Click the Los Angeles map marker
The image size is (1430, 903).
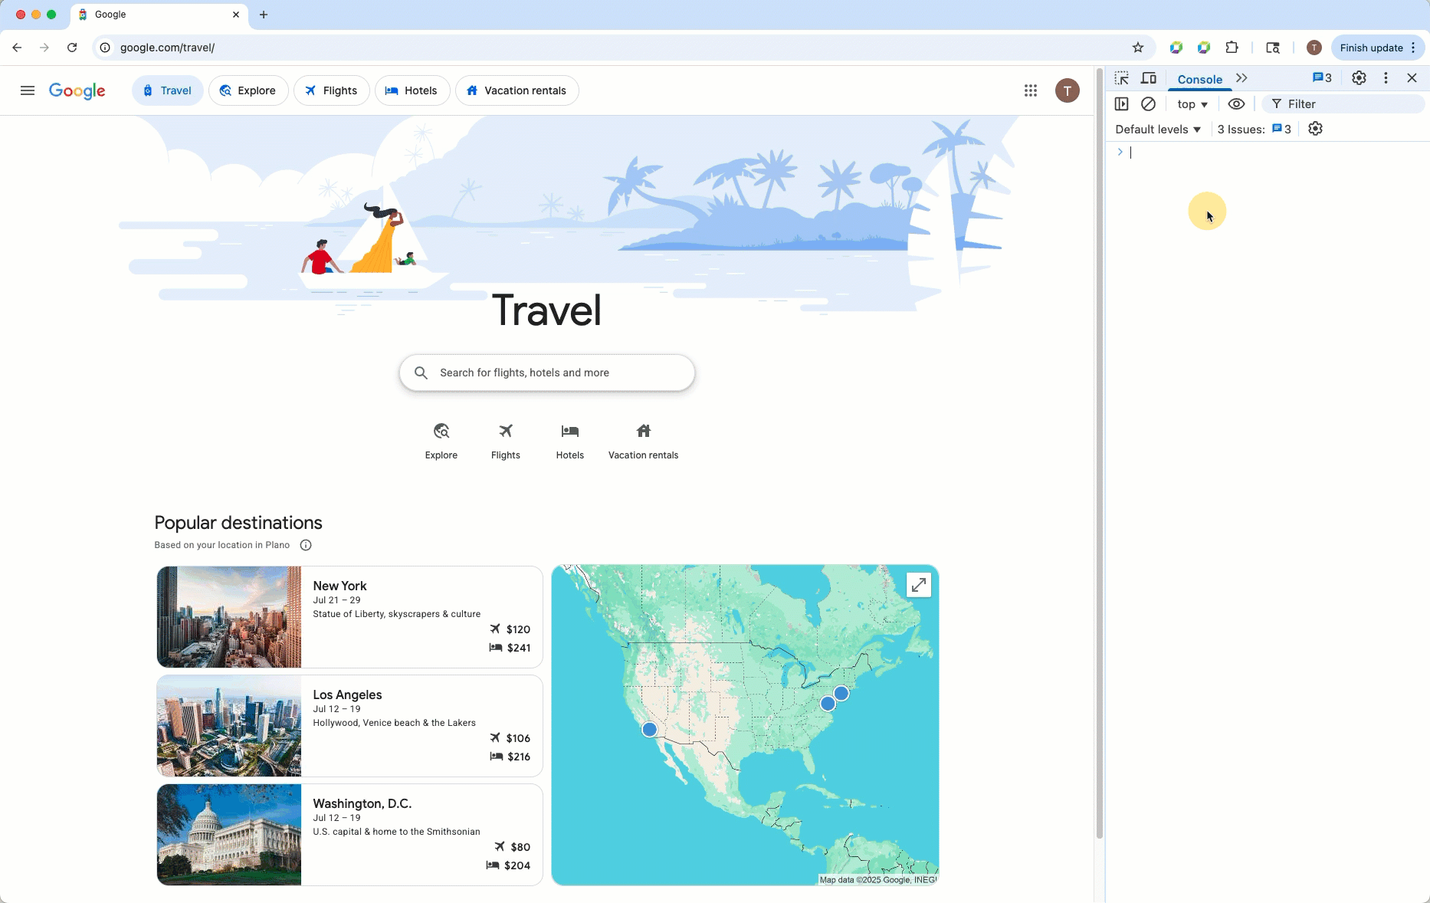pyautogui.click(x=649, y=729)
